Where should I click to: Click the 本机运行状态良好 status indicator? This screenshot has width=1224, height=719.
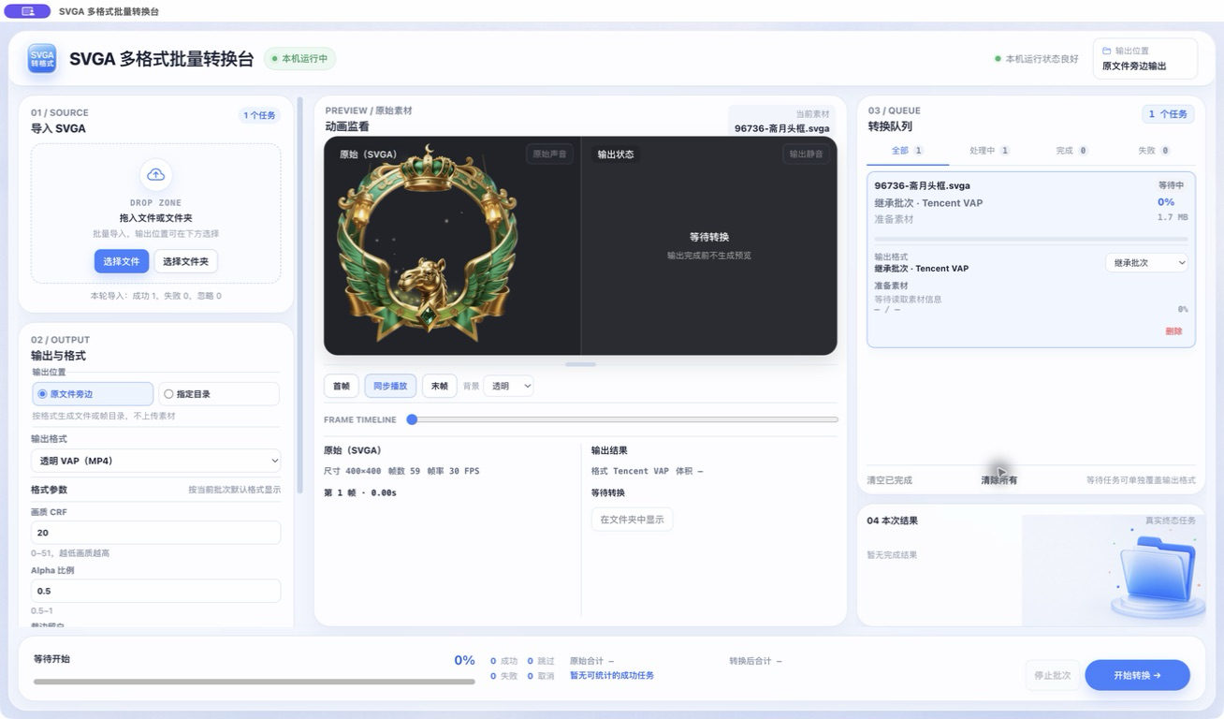1036,59
